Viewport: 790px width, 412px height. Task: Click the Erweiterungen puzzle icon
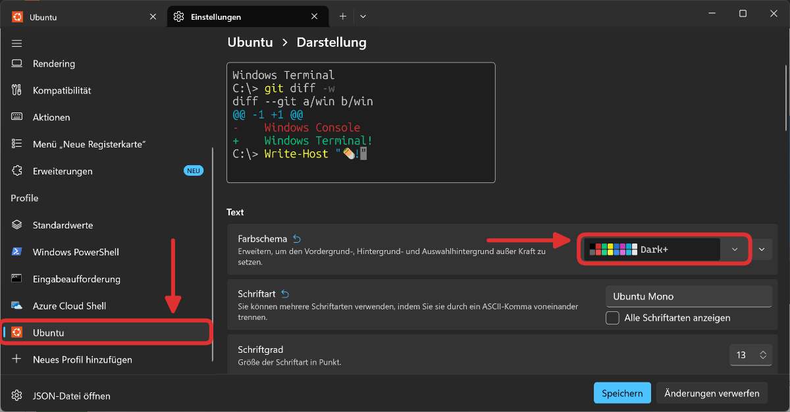point(17,171)
